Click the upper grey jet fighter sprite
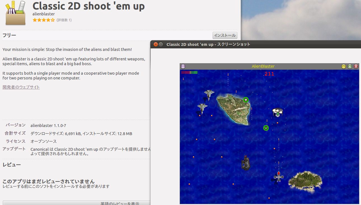 [x=209, y=95]
